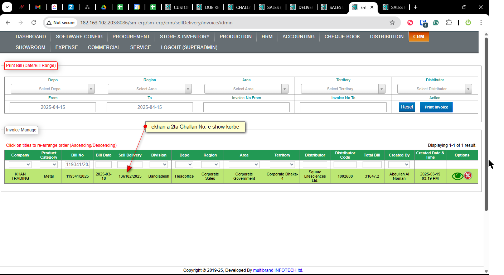Viewport: 504px width, 275px height.
Task: Click the Invoice No From field
Action: tap(246, 107)
